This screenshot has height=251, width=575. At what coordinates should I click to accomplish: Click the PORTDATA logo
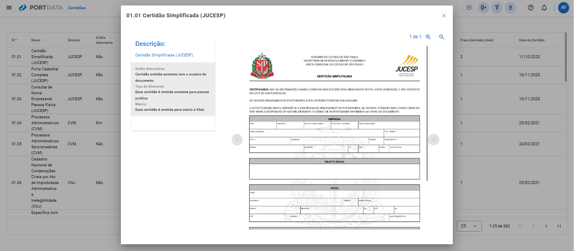[x=40, y=8]
